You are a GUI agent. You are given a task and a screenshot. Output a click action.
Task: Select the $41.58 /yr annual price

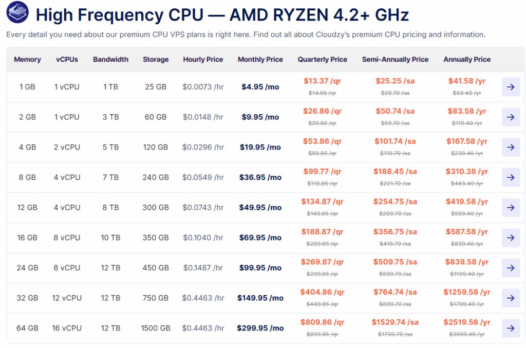click(466, 81)
